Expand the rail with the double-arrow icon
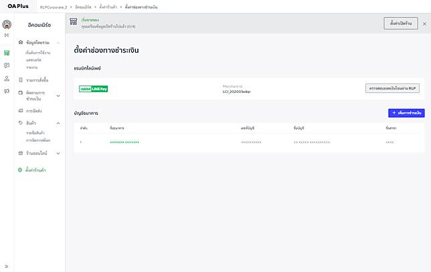 [7, 266]
